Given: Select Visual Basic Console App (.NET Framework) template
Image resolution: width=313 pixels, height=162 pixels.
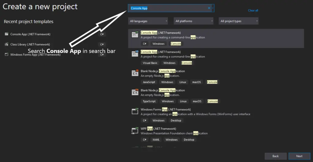Looking at the screenshot, I should 216,58.
